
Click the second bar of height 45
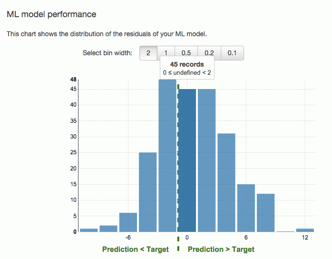click(x=207, y=160)
